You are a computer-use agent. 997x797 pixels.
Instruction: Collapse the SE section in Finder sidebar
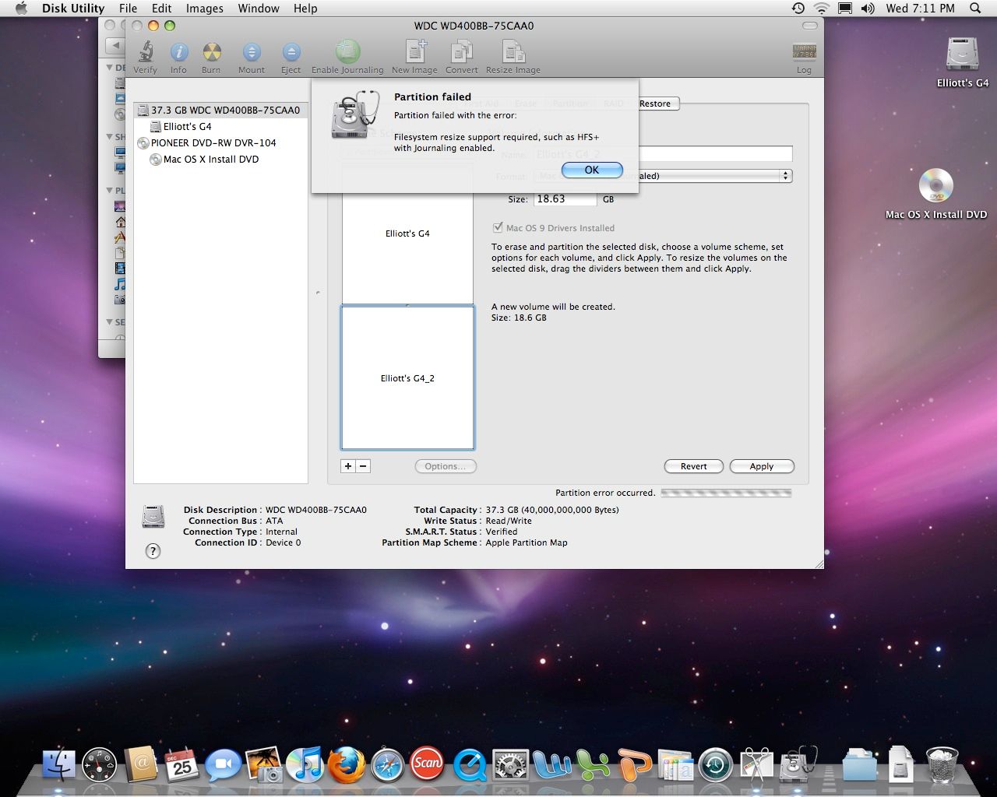tap(110, 321)
